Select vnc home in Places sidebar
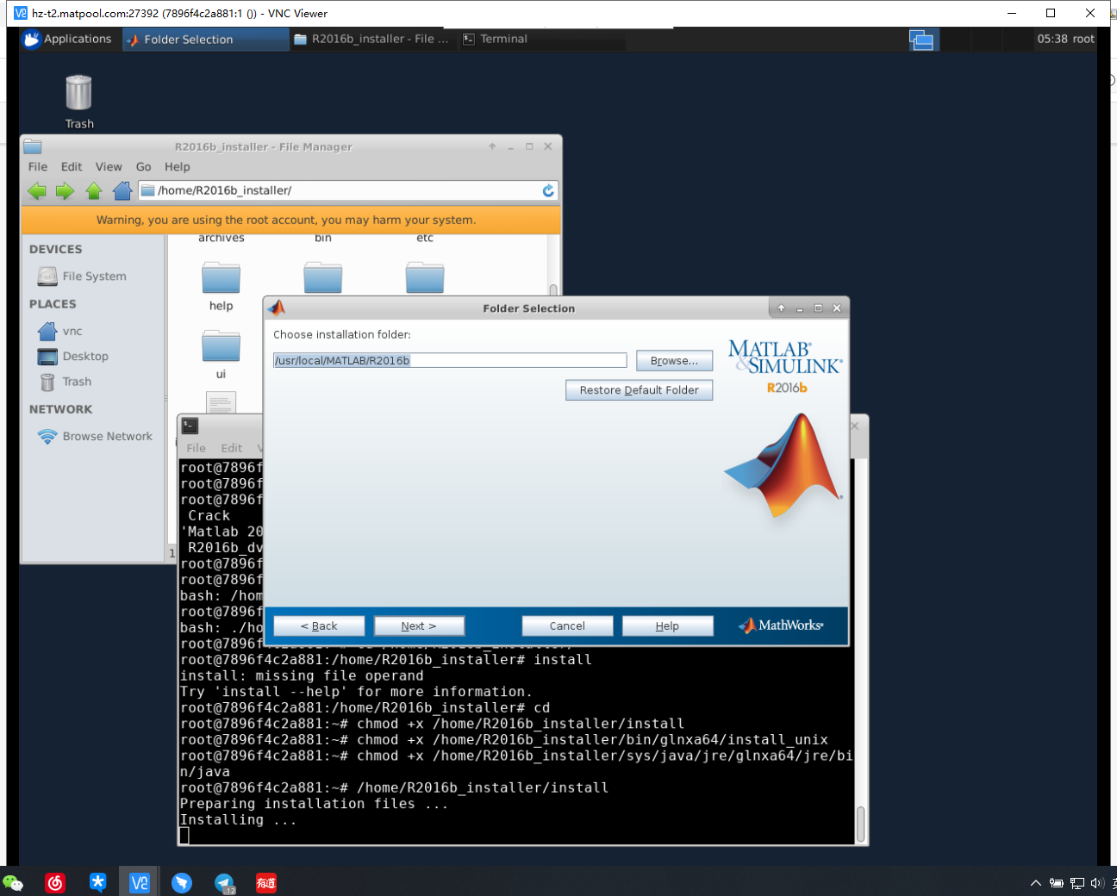 tap(60, 331)
